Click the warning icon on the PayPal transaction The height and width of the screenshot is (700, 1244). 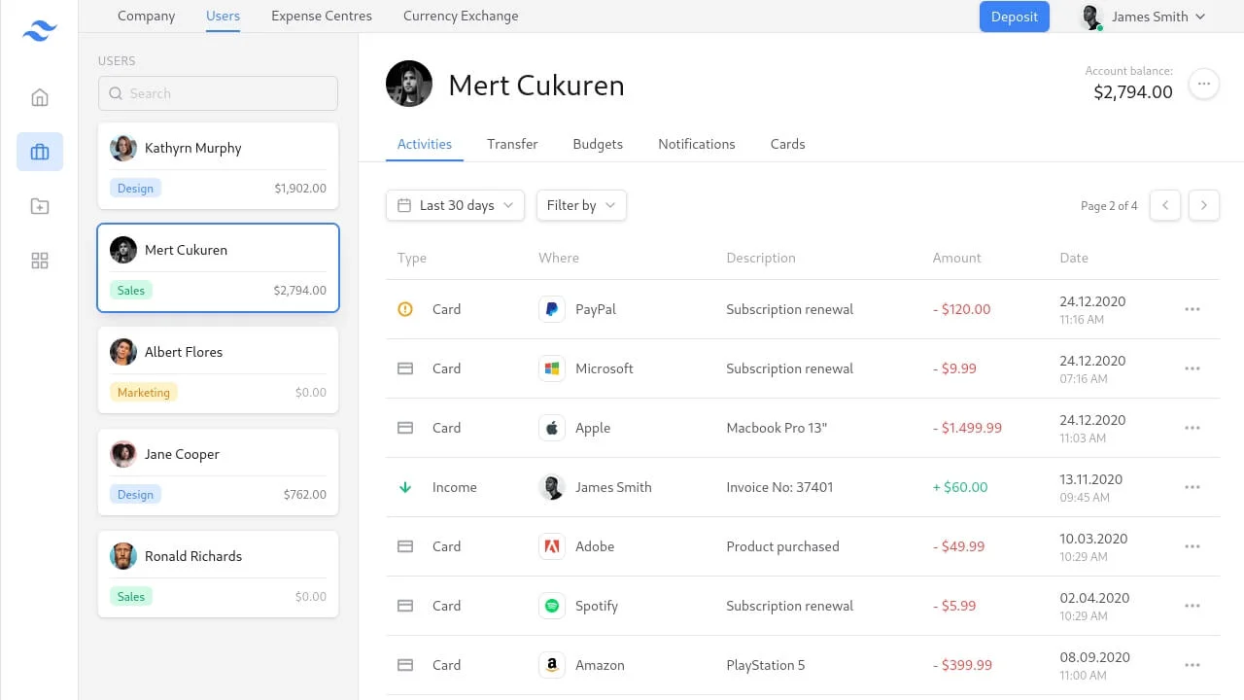coord(405,308)
